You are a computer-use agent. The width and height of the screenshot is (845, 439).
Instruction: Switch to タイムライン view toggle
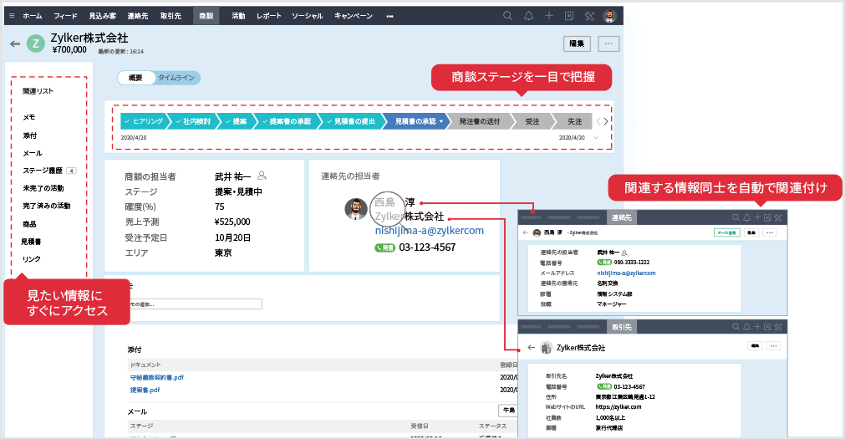pyautogui.click(x=176, y=78)
